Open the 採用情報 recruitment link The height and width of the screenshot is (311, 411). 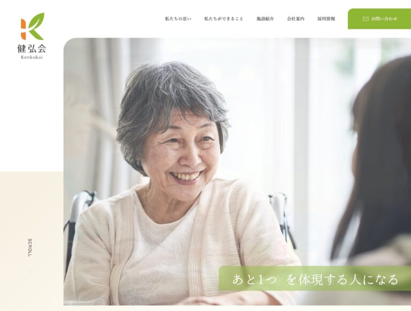(x=326, y=19)
